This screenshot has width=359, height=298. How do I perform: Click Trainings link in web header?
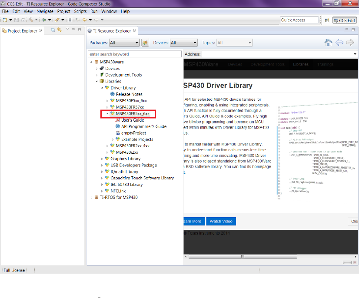[x=325, y=64]
